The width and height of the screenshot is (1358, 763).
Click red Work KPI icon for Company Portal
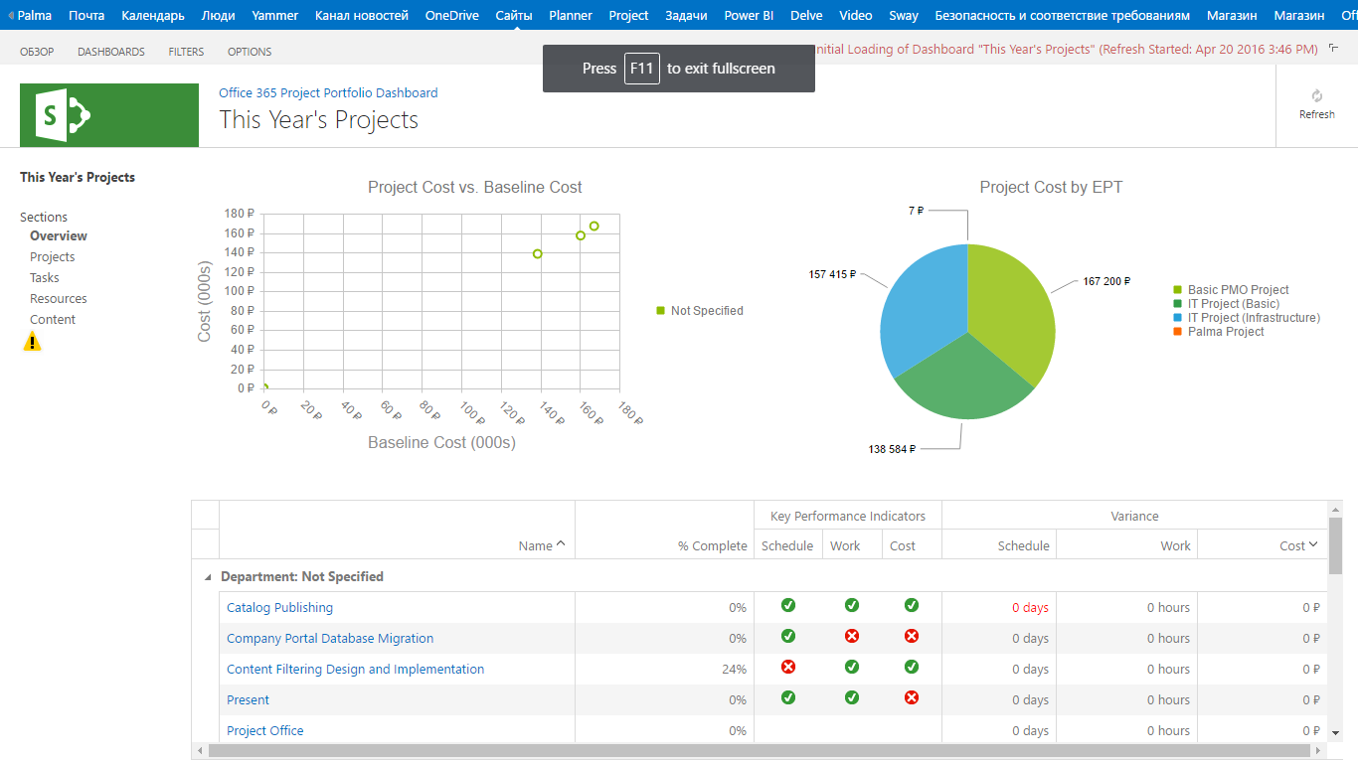coord(852,636)
